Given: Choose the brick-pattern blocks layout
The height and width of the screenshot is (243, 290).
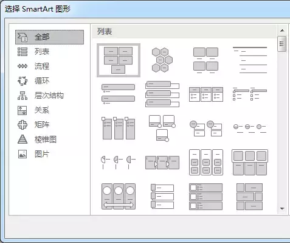Looking at the screenshot, I should click(x=250, y=196).
